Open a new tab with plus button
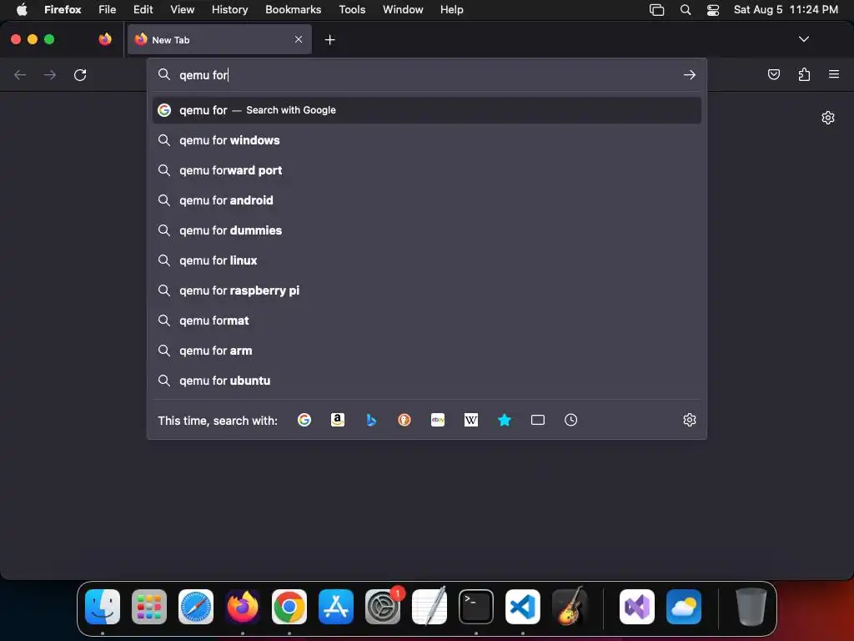The width and height of the screenshot is (854, 641). coord(329,40)
